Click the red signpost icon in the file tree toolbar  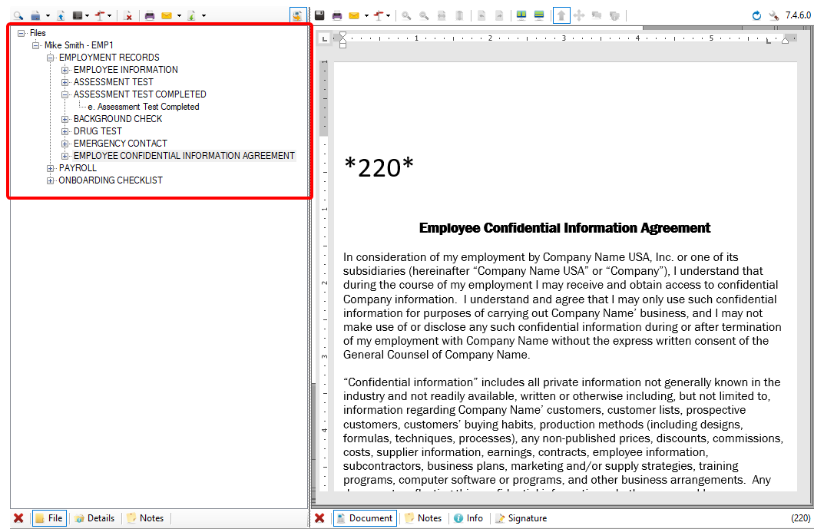pos(100,15)
